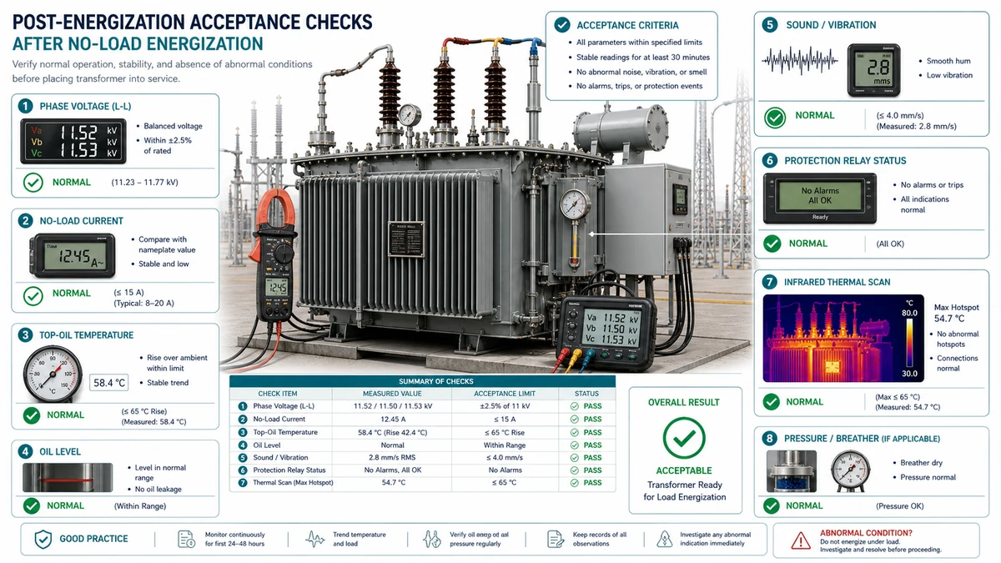Click the Sound / Vibration NORMAL check mark
1001x563 pixels.
tap(774, 116)
